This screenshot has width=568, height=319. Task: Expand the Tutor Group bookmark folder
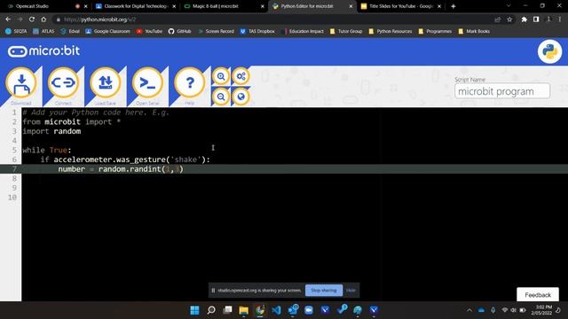click(346, 32)
